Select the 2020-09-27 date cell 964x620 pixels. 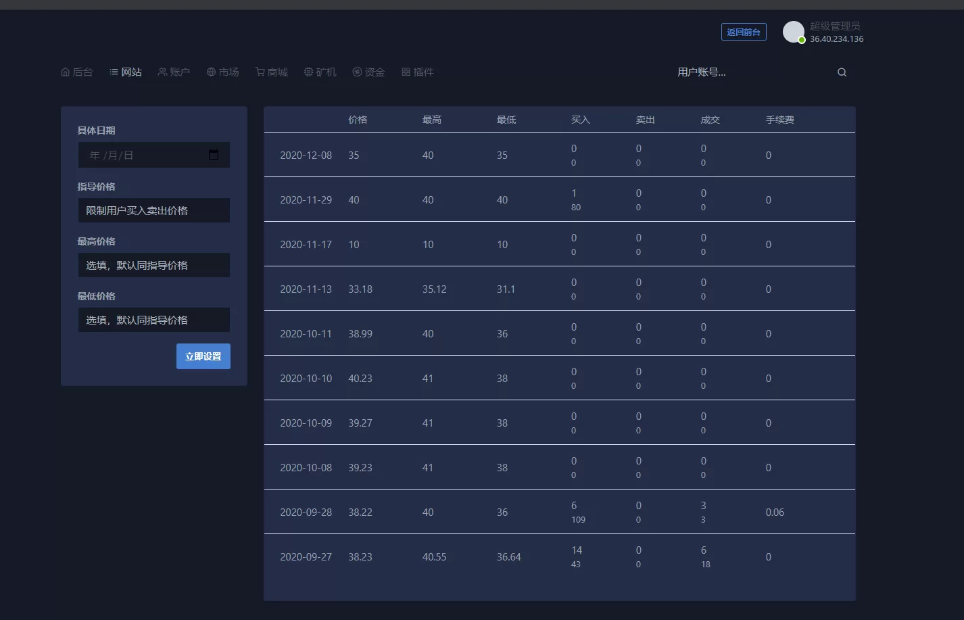pyautogui.click(x=306, y=557)
